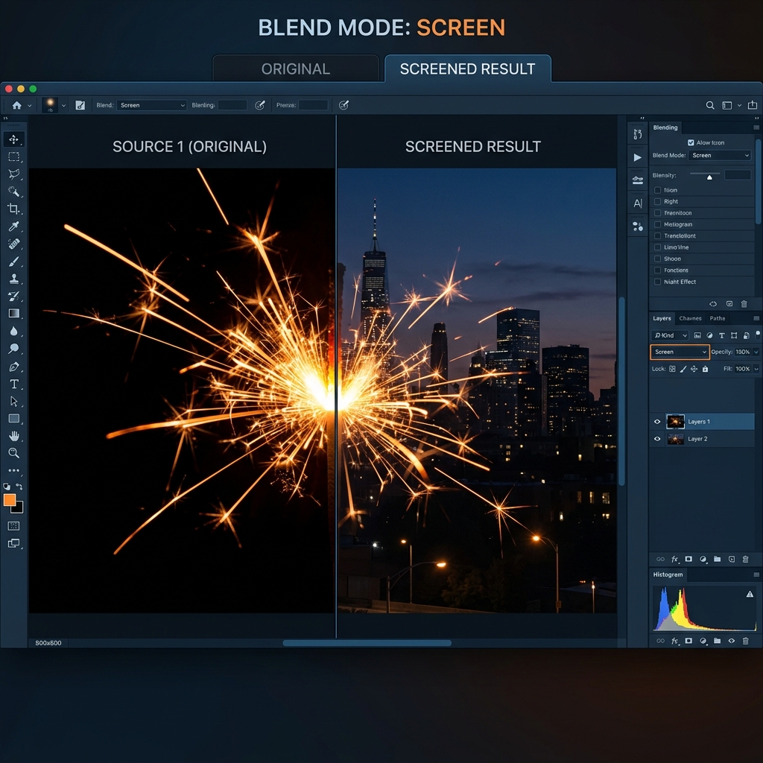Hide Layer 2 with its eye toggle

click(x=656, y=439)
